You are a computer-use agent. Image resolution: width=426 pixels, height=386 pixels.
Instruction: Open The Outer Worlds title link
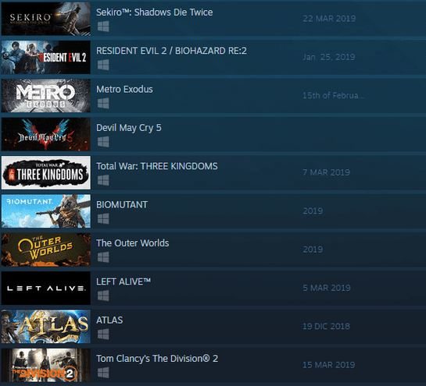click(133, 243)
